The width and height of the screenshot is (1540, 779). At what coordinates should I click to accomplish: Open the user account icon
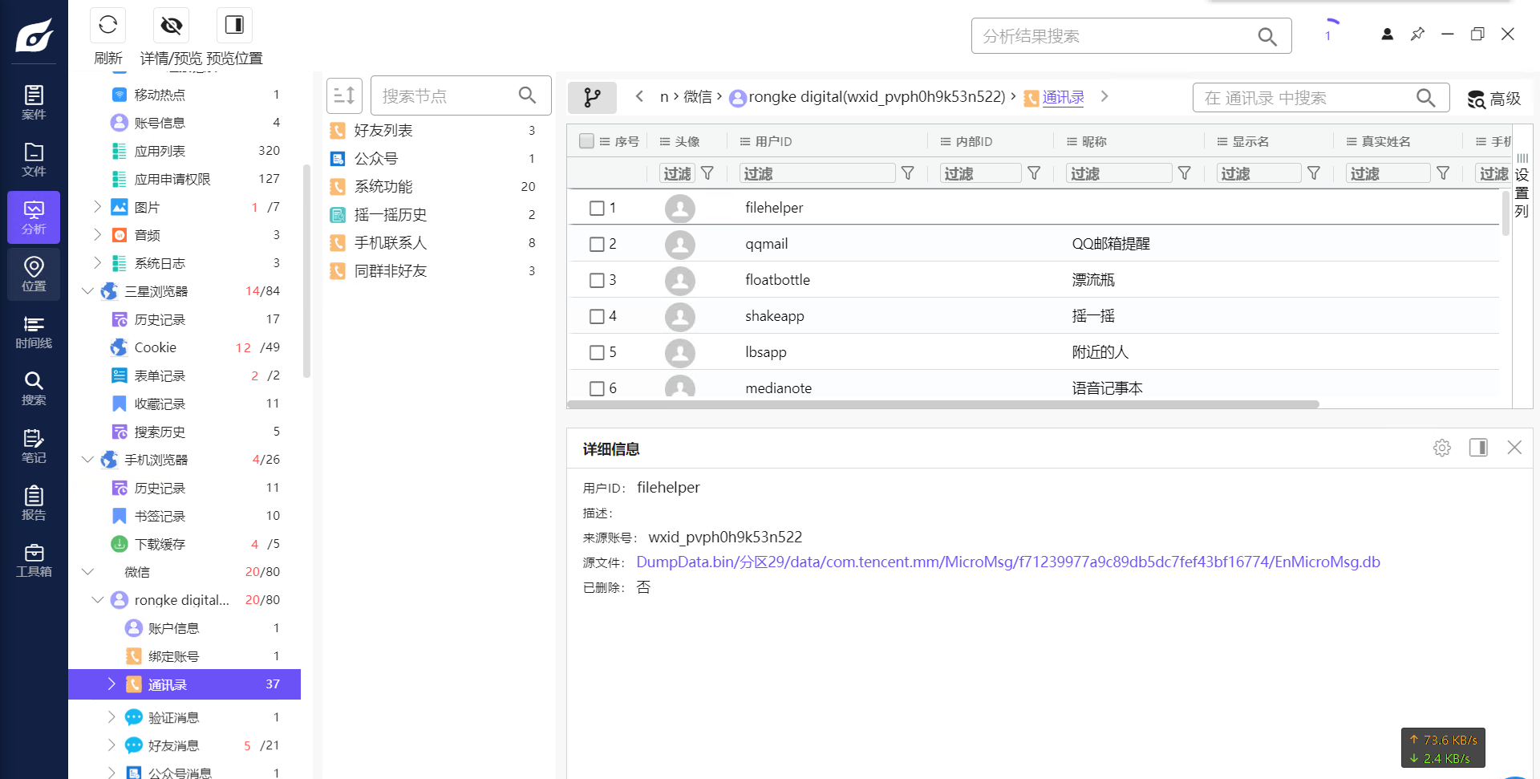pyautogui.click(x=1387, y=34)
